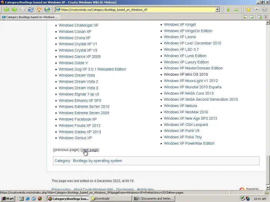Open Windows XP LSD 3.7 link

(x=181, y=49)
